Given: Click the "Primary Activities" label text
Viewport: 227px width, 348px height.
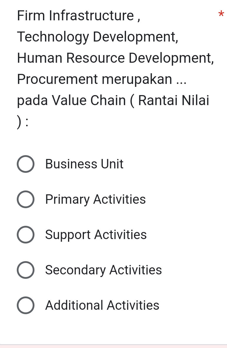Looking at the screenshot, I should [95, 199].
